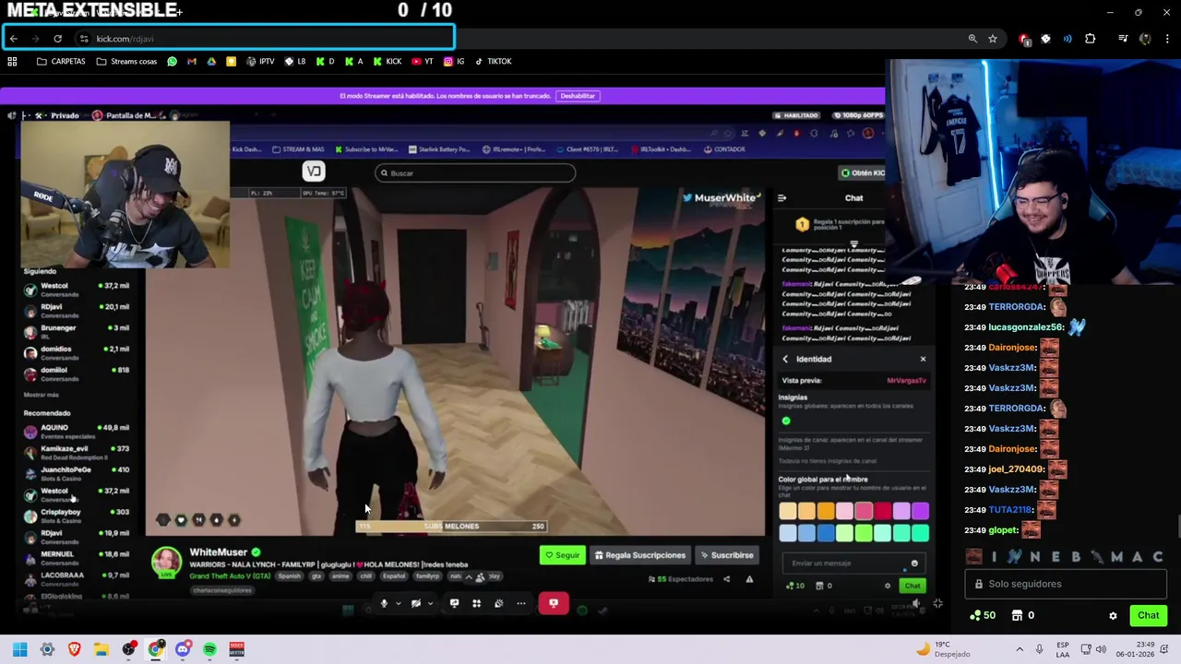1181x664 pixels.
Task: Click Deshabilitar to disable Streamer mode
Action: pyautogui.click(x=578, y=96)
